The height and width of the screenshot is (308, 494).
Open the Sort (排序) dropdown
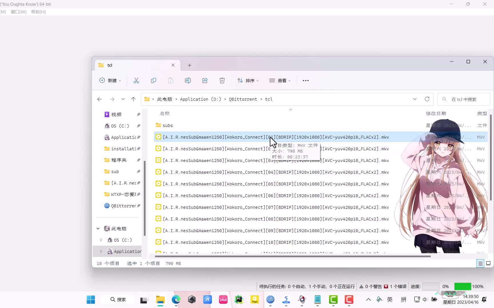tap(248, 80)
